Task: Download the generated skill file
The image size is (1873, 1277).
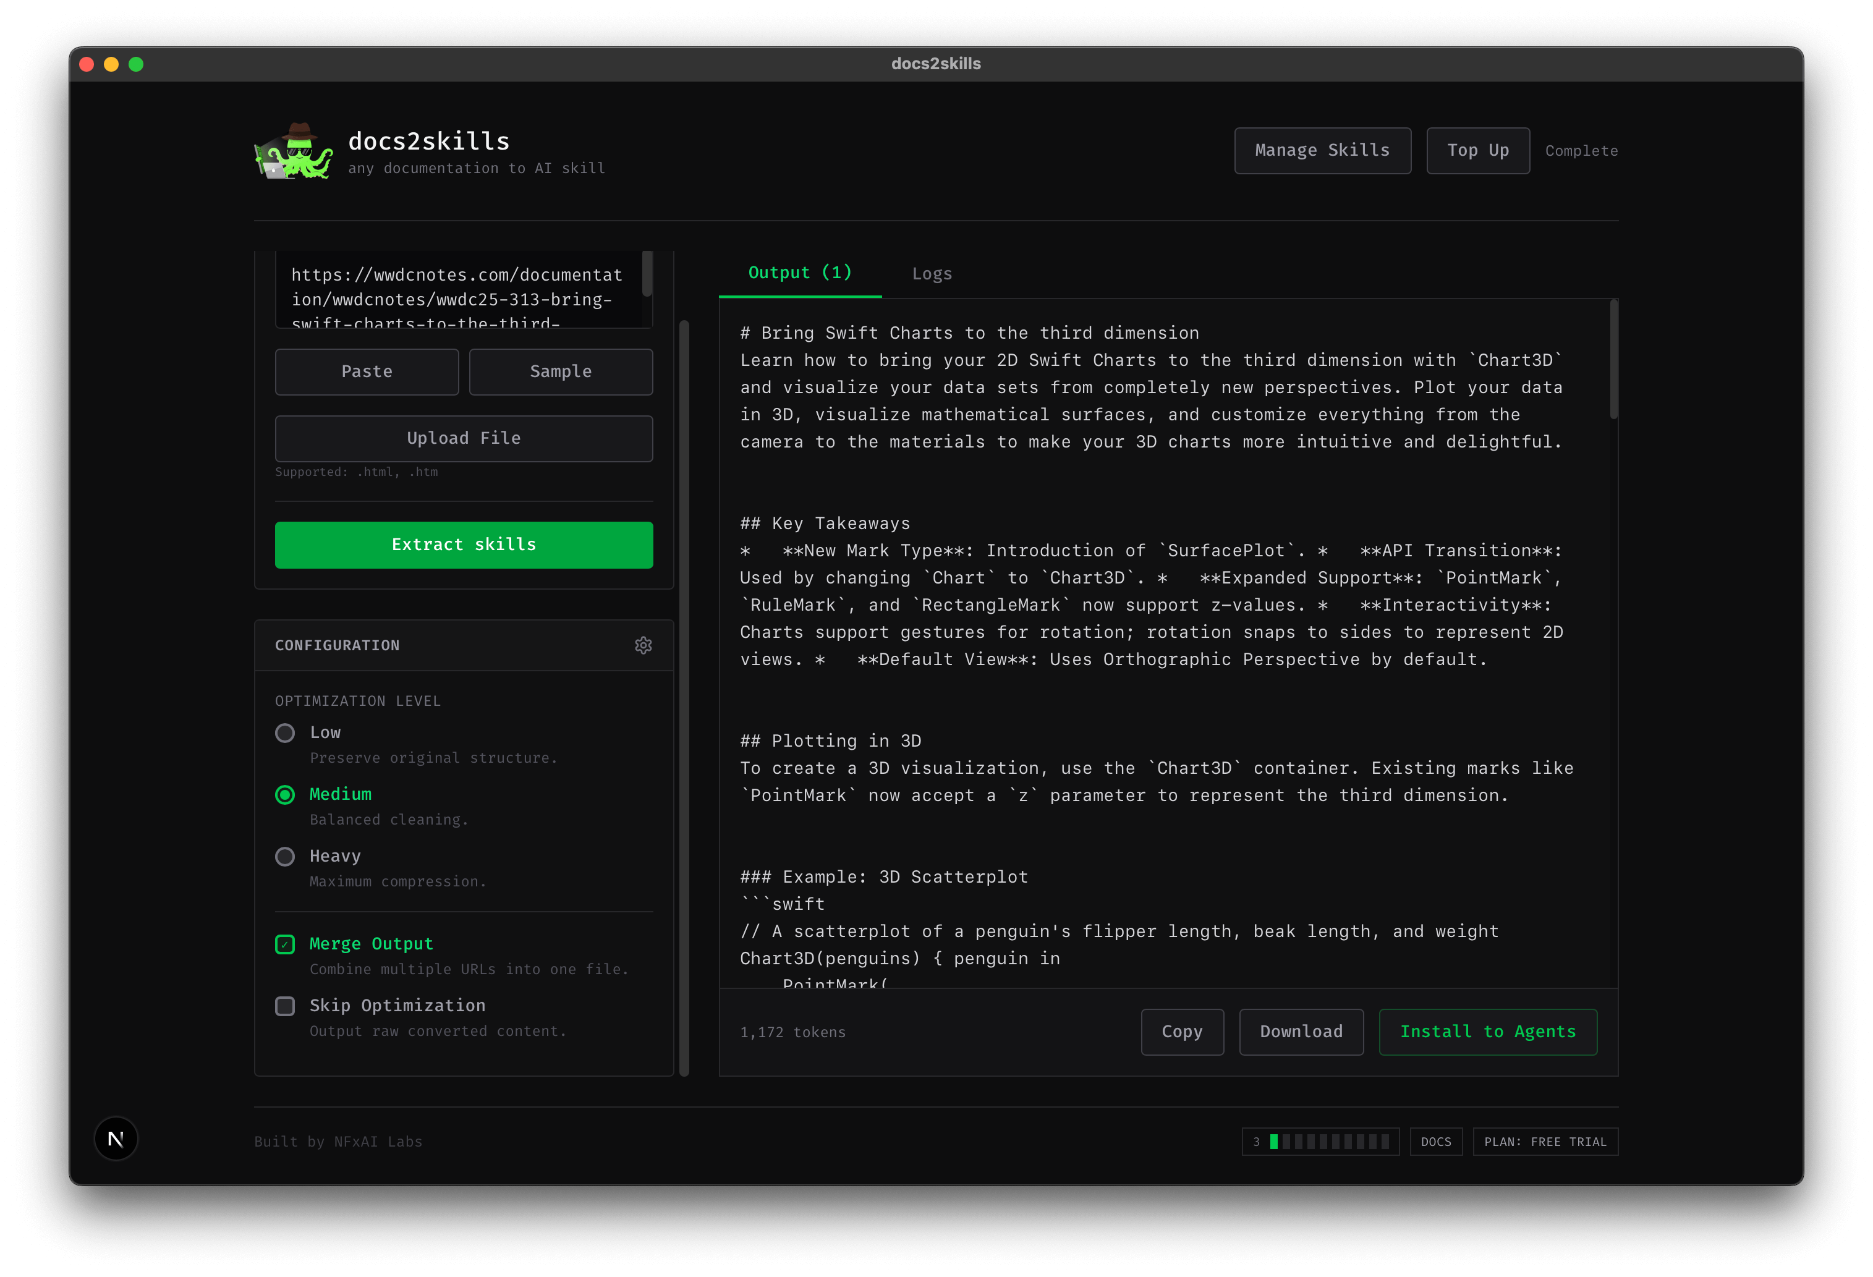Action: (1301, 1031)
